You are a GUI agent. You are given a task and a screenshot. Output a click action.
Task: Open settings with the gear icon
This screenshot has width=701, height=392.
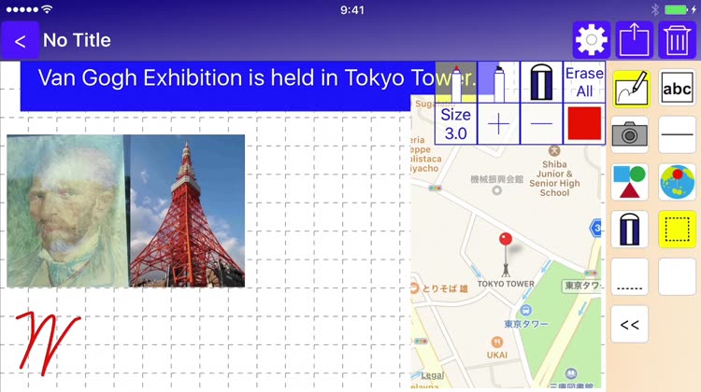pos(591,40)
